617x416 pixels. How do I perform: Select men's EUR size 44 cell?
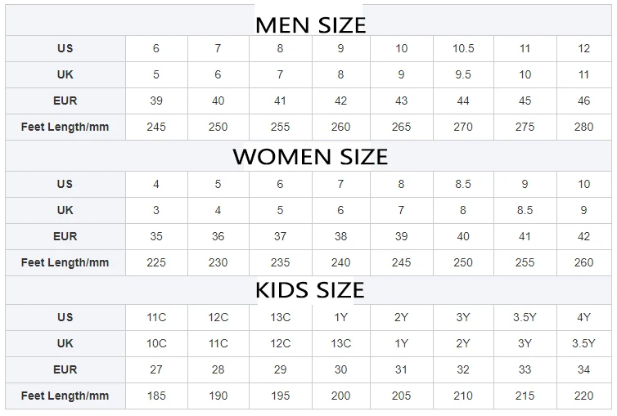[463, 101]
